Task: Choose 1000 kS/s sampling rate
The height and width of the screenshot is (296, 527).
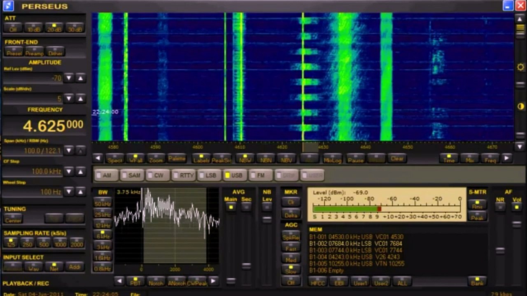Action: coord(60,243)
